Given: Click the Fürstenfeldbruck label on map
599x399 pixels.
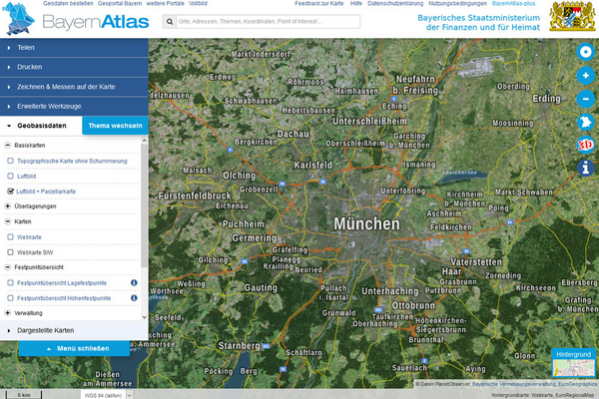Looking at the screenshot, I should [195, 196].
